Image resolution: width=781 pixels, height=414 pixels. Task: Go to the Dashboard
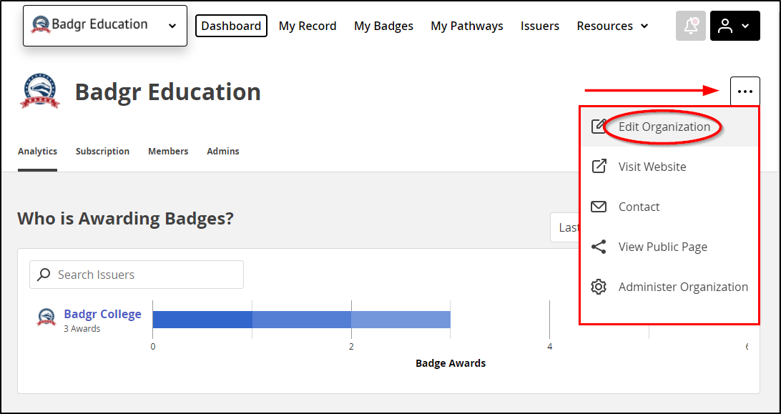point(231,26)
